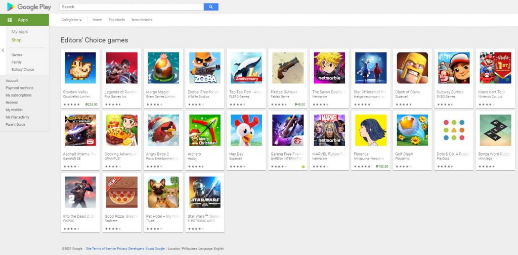
Task: Open Site Terms of Service link
Action: pyautogui.click(x=101, y=249)
